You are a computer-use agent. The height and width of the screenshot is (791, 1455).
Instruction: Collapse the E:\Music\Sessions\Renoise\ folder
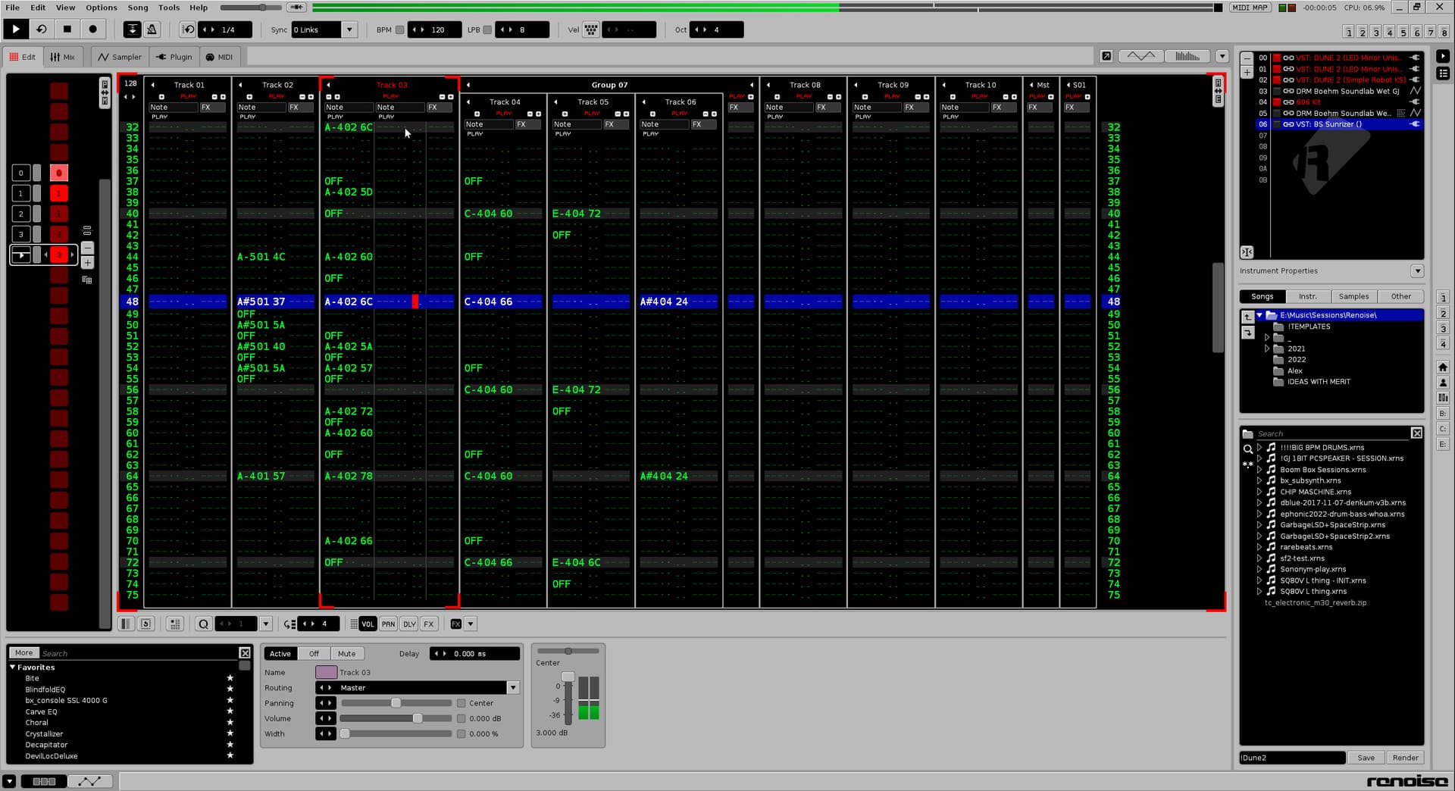pos(1260,315)
